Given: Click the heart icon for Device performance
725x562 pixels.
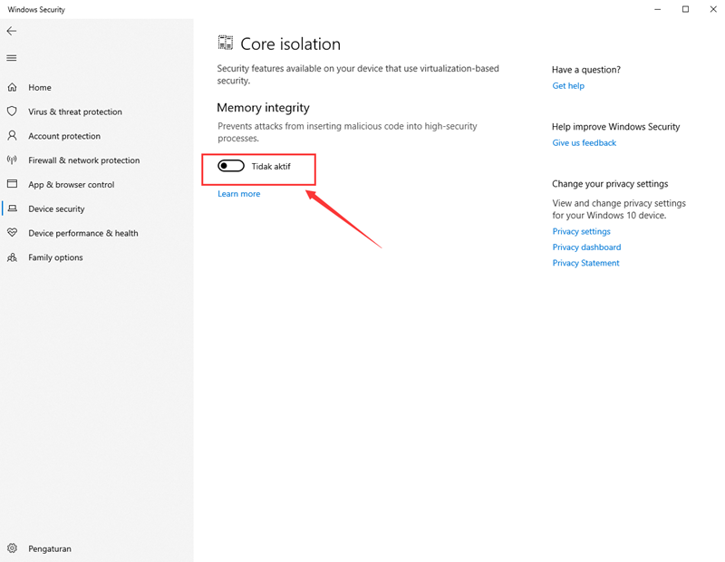Looking at the screenshot, I should (x=12, y=233).
